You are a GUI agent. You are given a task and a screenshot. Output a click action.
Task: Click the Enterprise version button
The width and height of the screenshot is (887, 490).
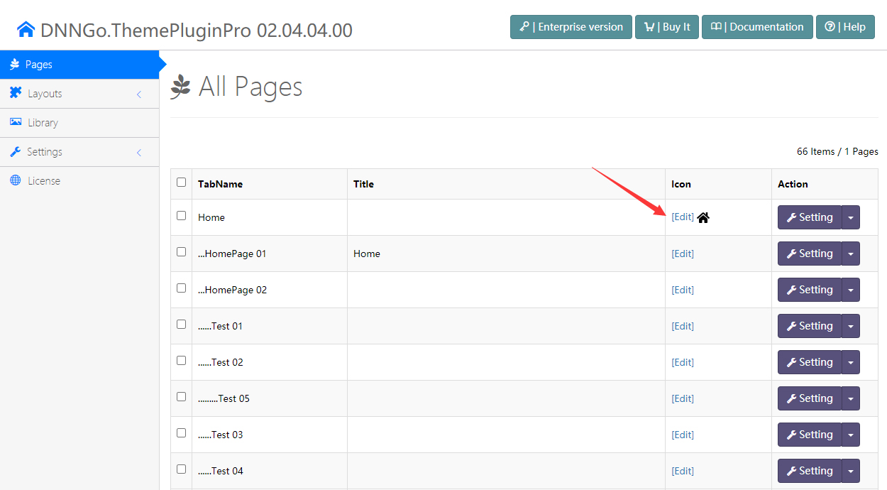pos(571,27)
